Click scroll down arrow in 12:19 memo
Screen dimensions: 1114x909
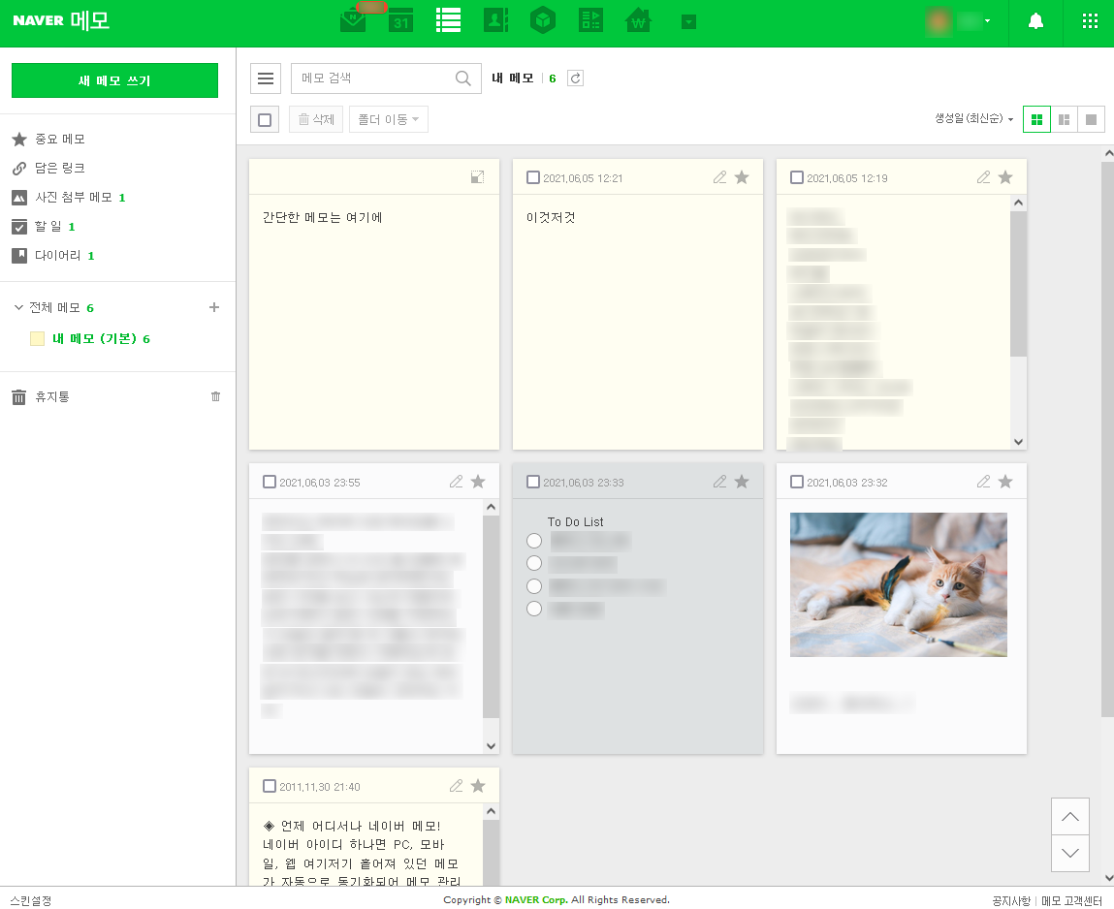point(1018,442)
